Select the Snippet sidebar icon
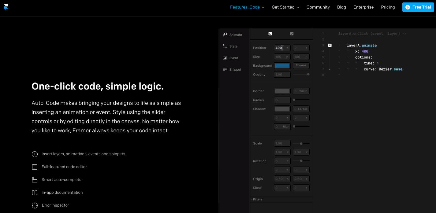Image resolution: width=436 pixels, height=213 pixels. point(225,69)
